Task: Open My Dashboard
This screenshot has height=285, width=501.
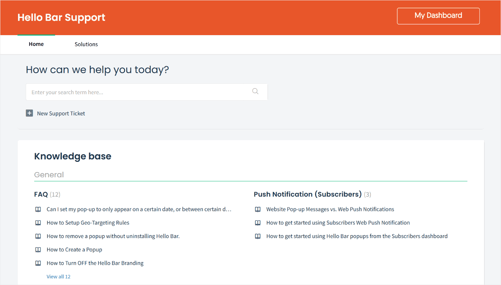Action: click(438, 16)
